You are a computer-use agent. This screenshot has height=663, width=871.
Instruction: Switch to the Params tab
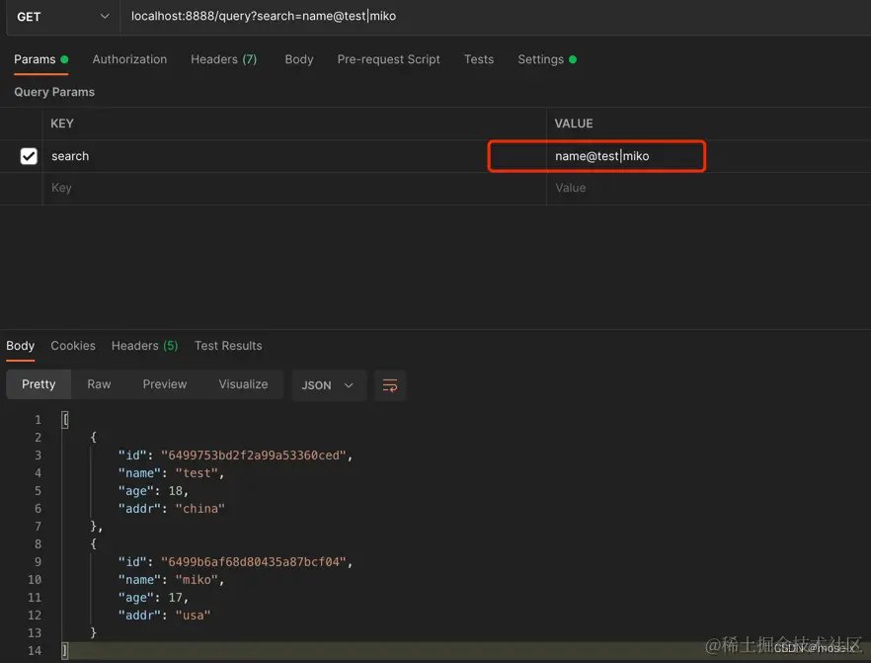pos(40,59)
